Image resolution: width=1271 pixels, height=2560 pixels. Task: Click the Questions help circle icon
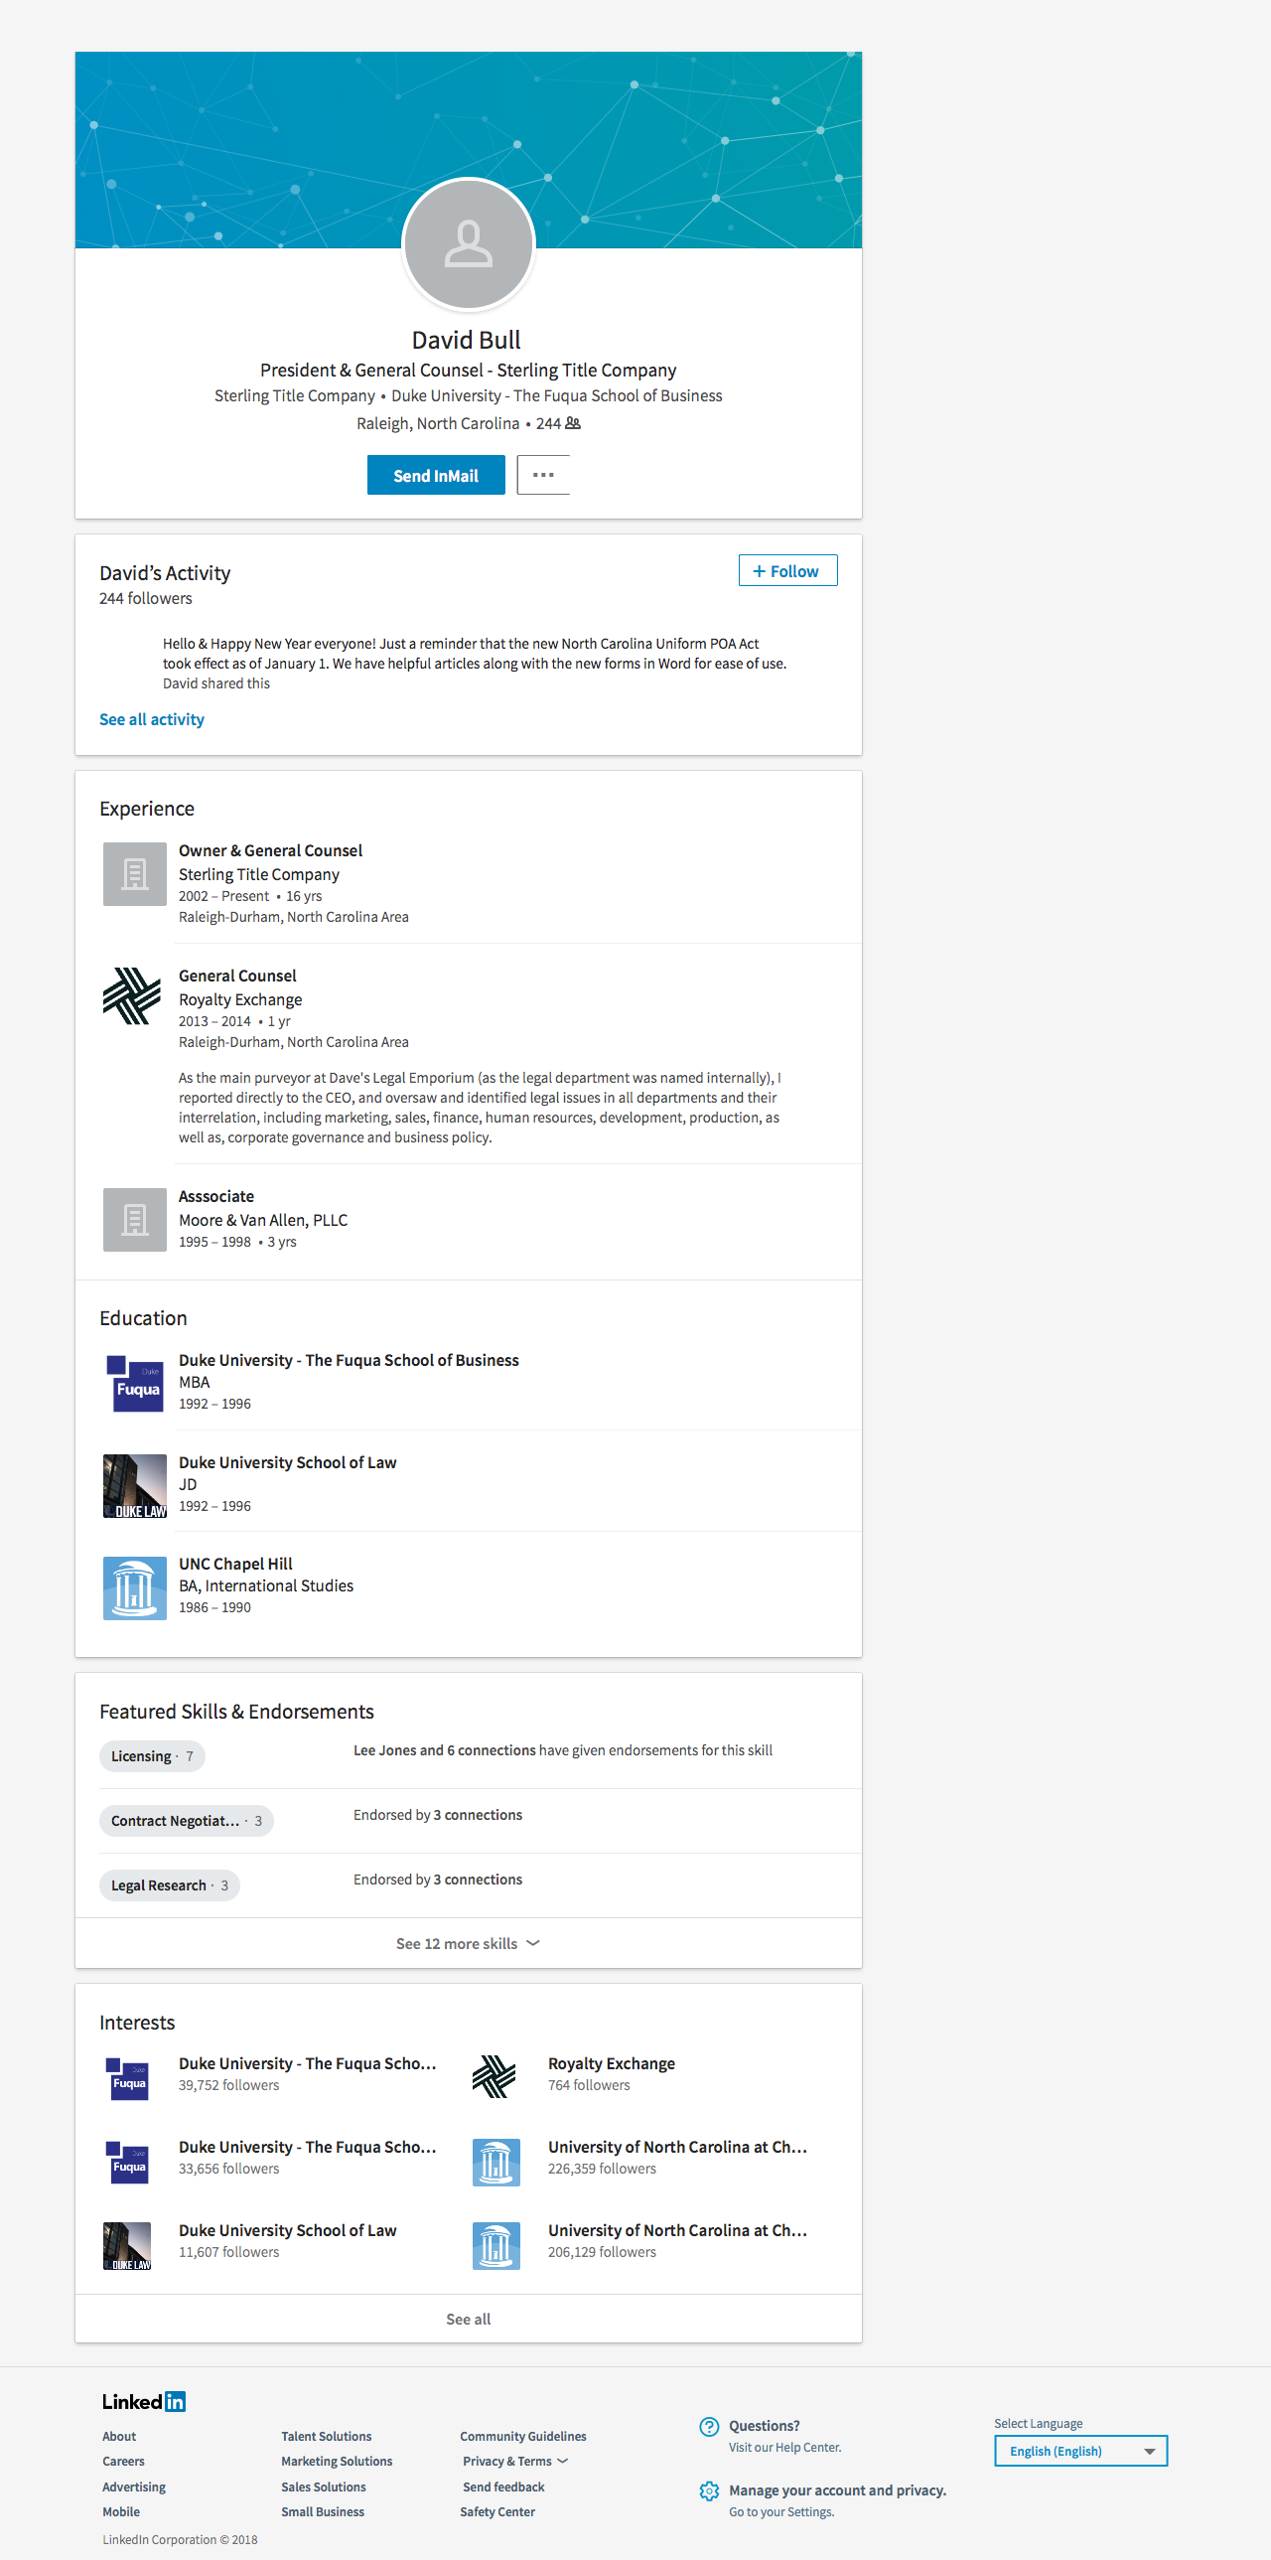click(x=709, y=2427)
